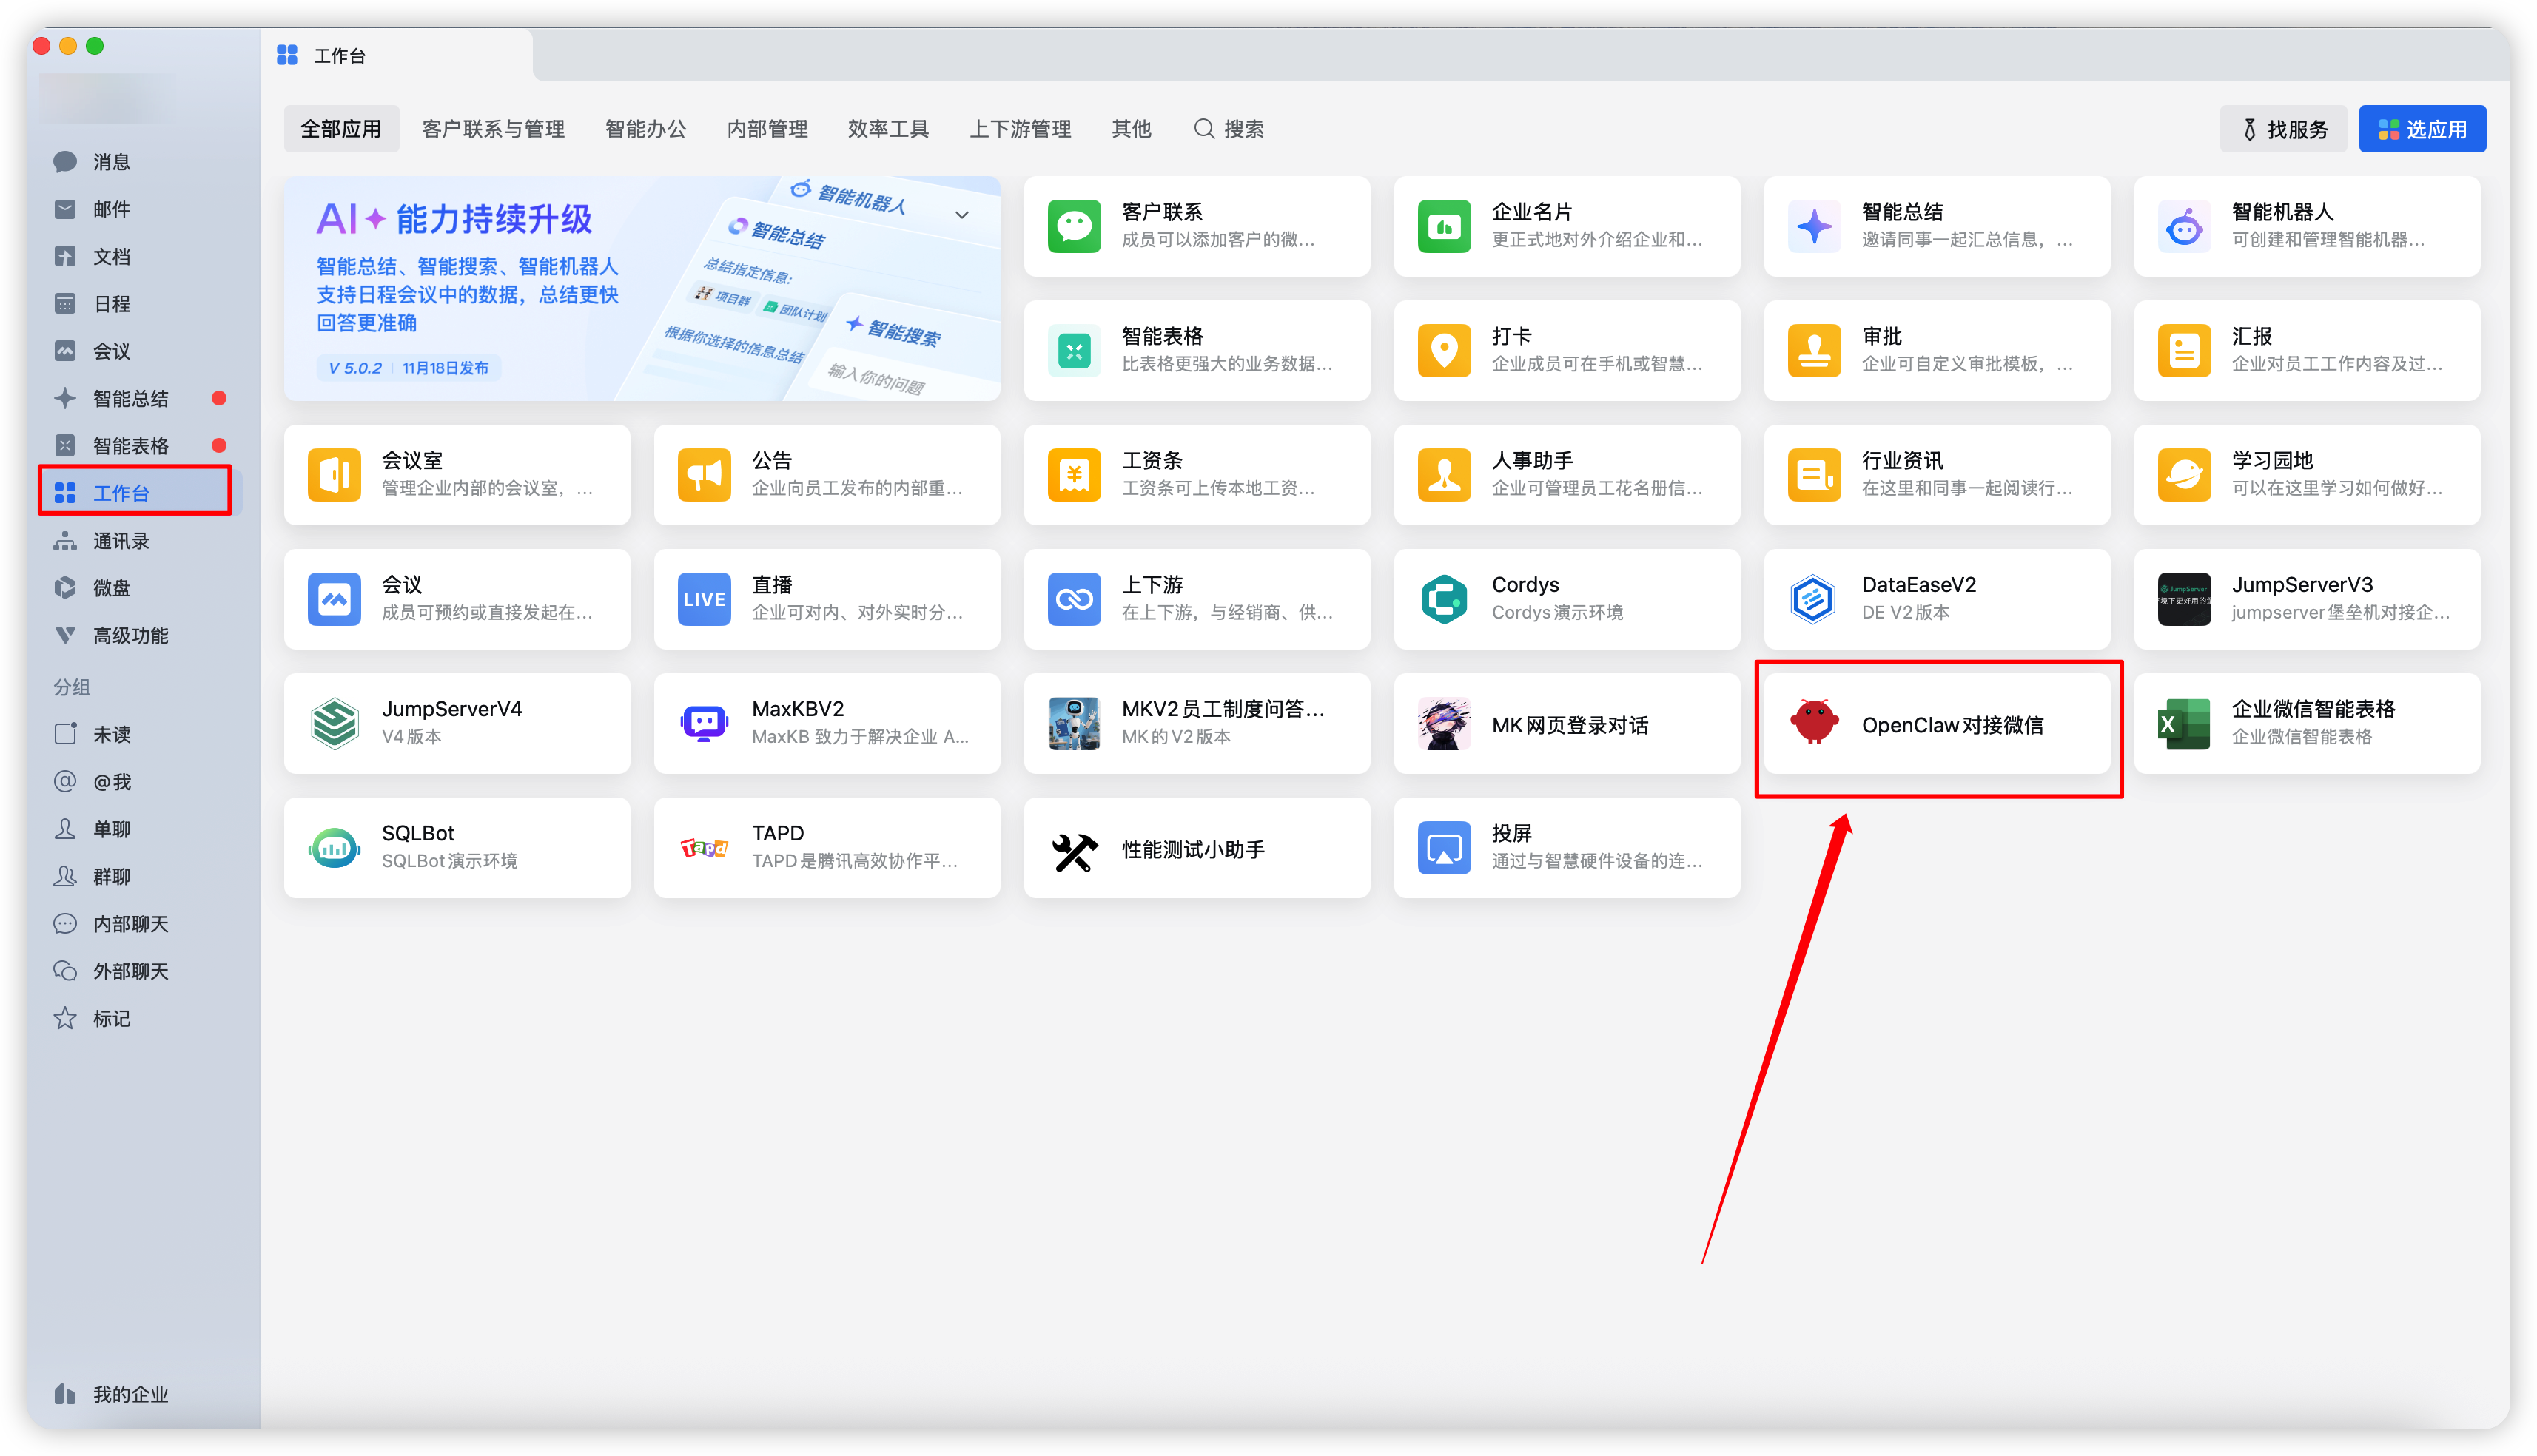Screen dimensions: 2537x1456
Task: Launch the 打卡 check-in app
Action: (x=1566, y=350)
